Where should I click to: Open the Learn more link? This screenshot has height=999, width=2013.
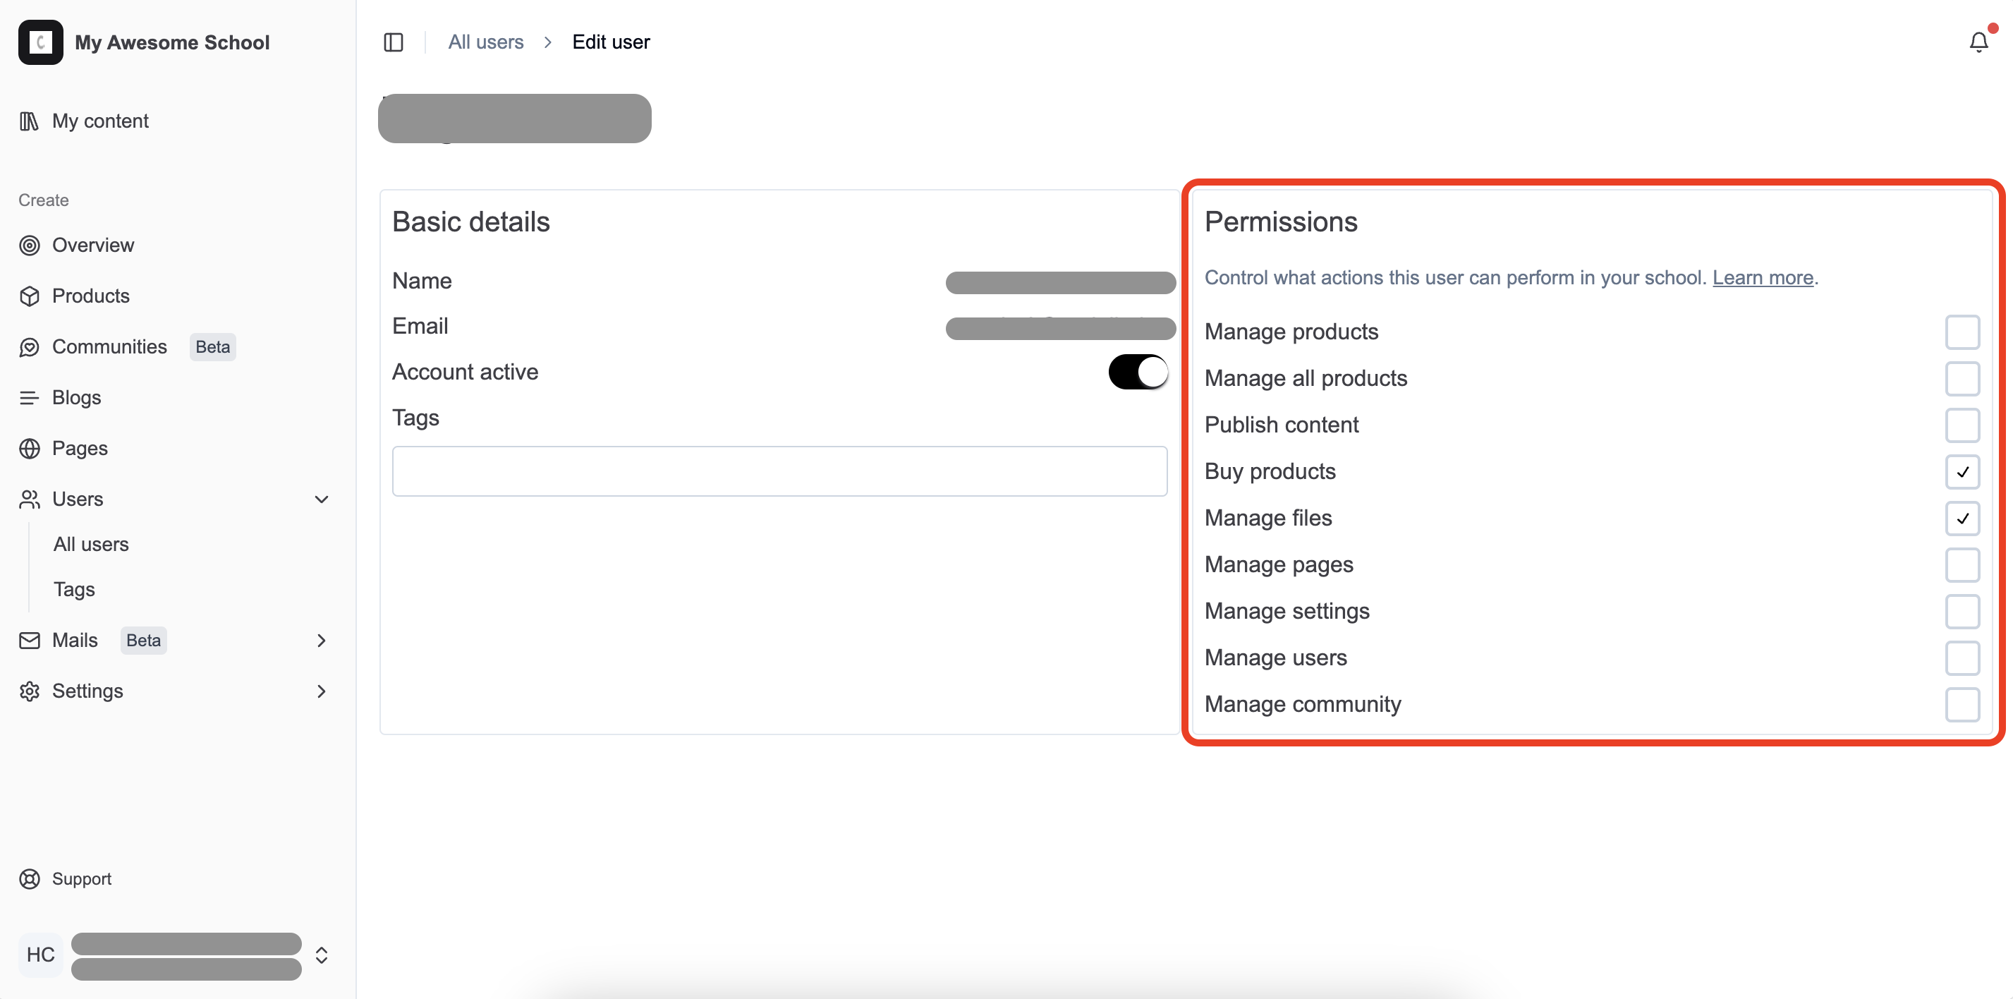1762,277
